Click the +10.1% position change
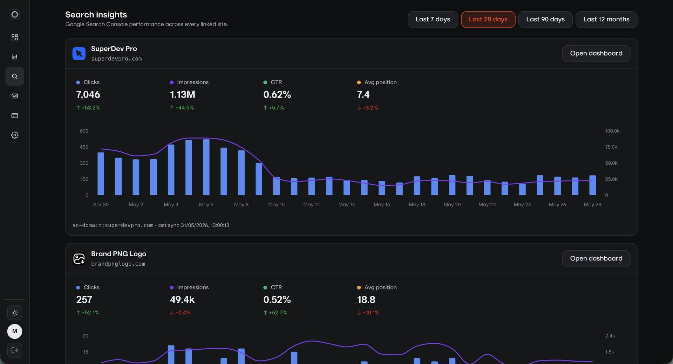This screenshot has width=673, height=364. (368, 313)
